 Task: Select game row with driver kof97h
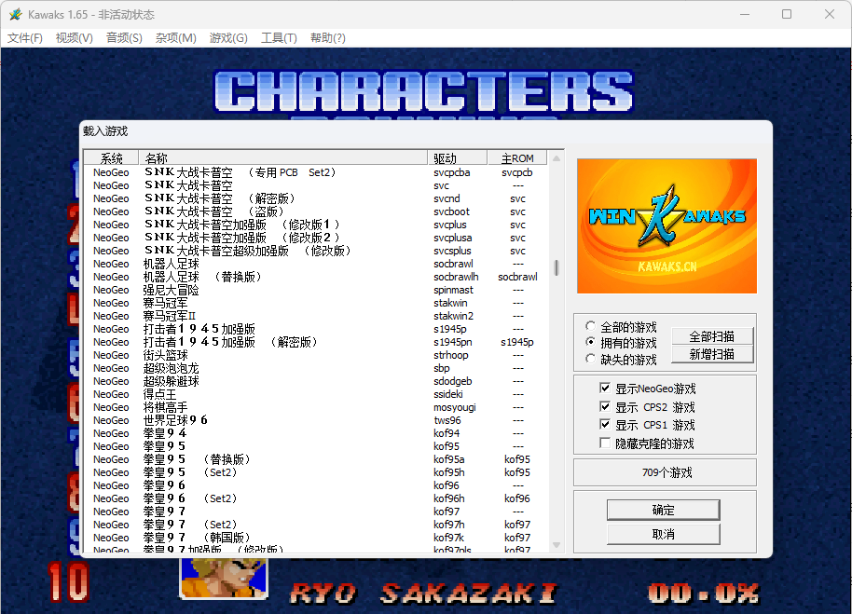[315, 525]
